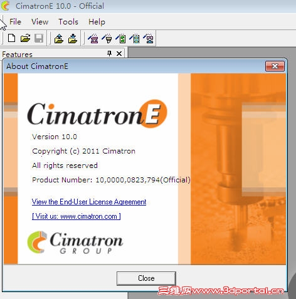Click the 'All rights reserved' text
The height and width of the screenshot is (299, 296).
click(65, 165)
